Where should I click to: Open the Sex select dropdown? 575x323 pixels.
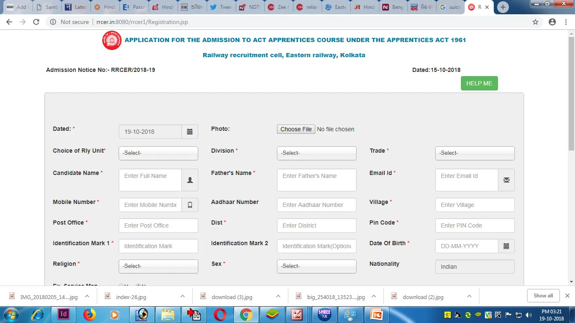pos(317,266)
